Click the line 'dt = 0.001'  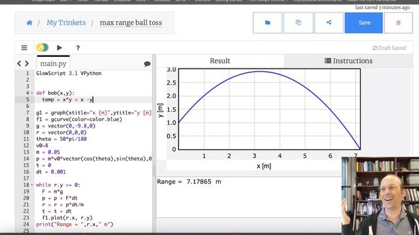pyautogui.click(x=51, y=172)
